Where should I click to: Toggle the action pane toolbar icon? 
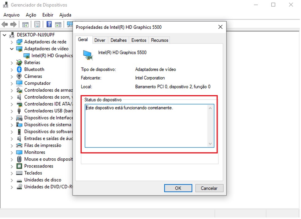pos(58,24)
